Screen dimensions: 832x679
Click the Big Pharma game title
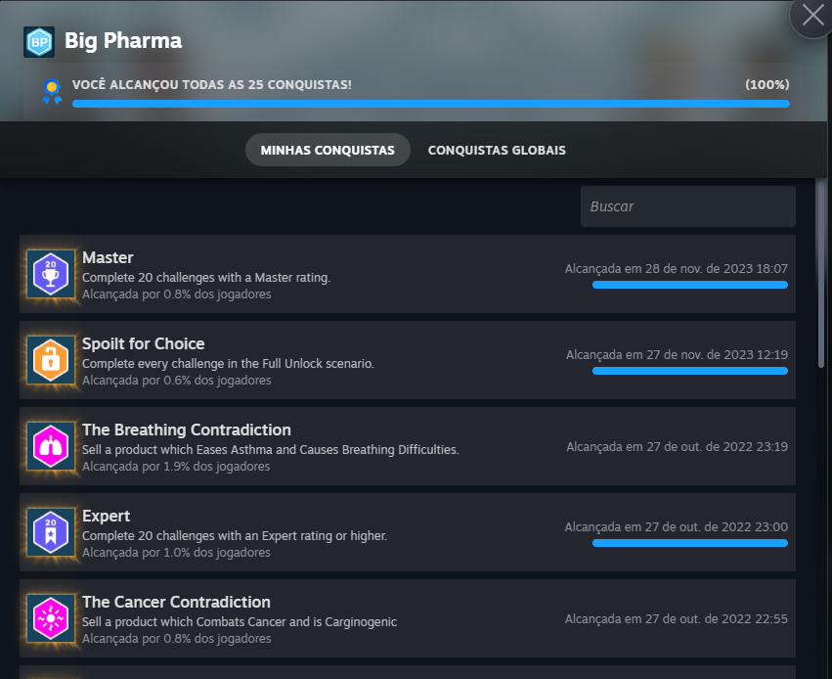pyautogui.click(x=123, y=41)
